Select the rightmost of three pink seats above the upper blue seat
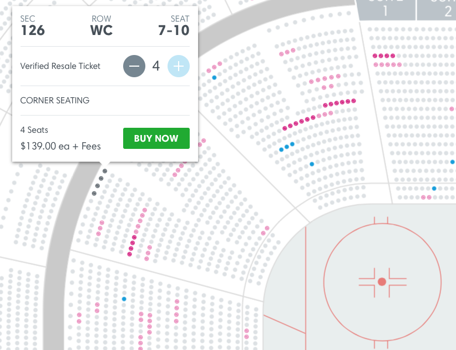Image resolution: width=456 pixels, height=350 pixels. [x=219, y=64]
